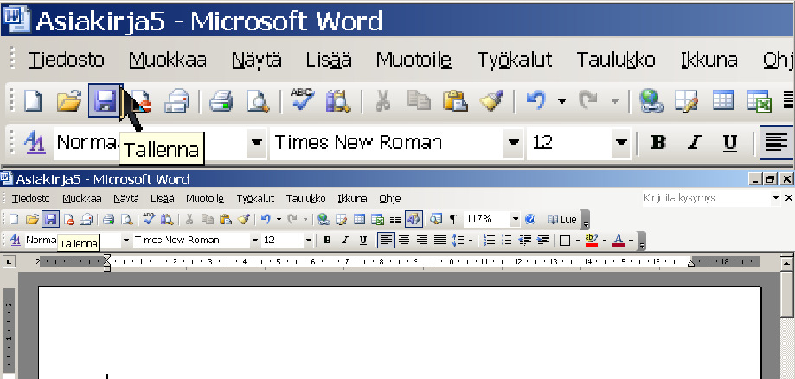Expand the magnified font size 12 dropdown
This screenshot has height=379, width=795.
[x=621, y=143]
